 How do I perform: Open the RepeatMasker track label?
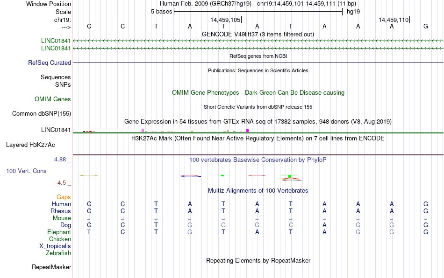point(51,267)
